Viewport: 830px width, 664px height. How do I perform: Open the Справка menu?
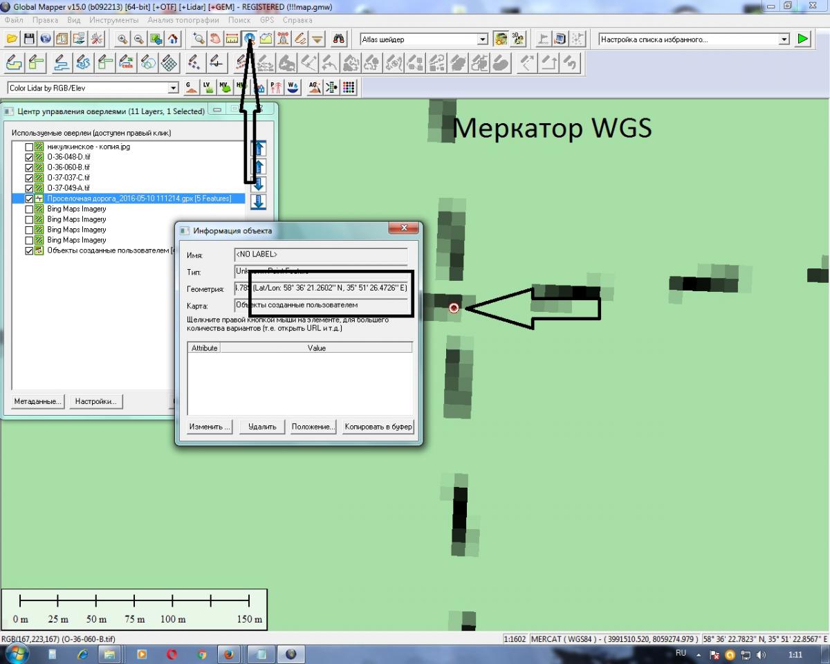297,20
